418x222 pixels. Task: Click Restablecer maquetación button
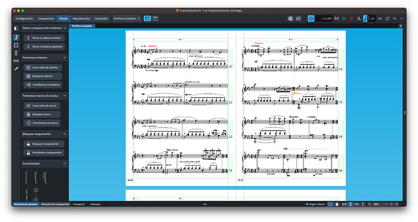[x=44, y=153]
